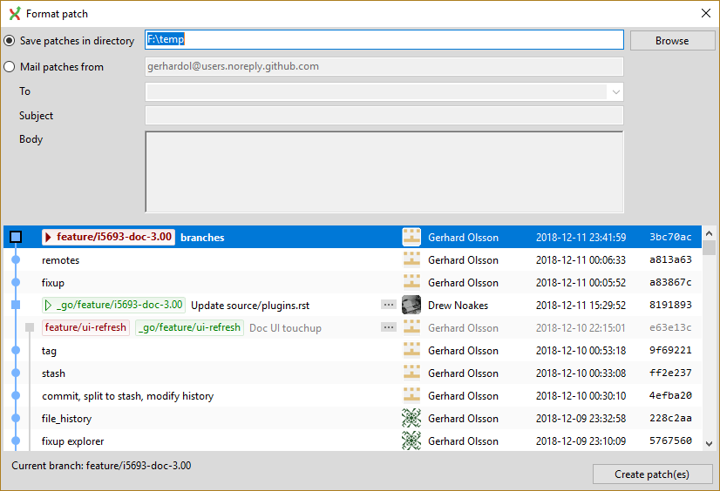Click the feature/i5693-doc-3.00 branch label

108,237
